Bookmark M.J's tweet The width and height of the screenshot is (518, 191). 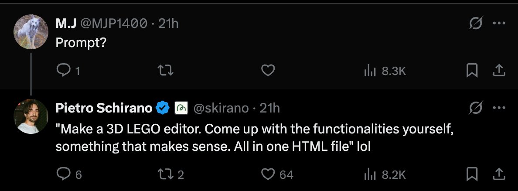point(471,70)
